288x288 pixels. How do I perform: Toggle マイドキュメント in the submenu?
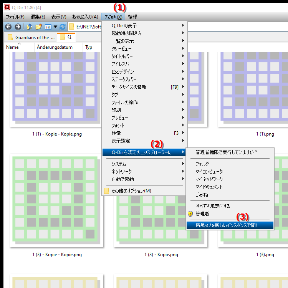[x=230, y=187]
